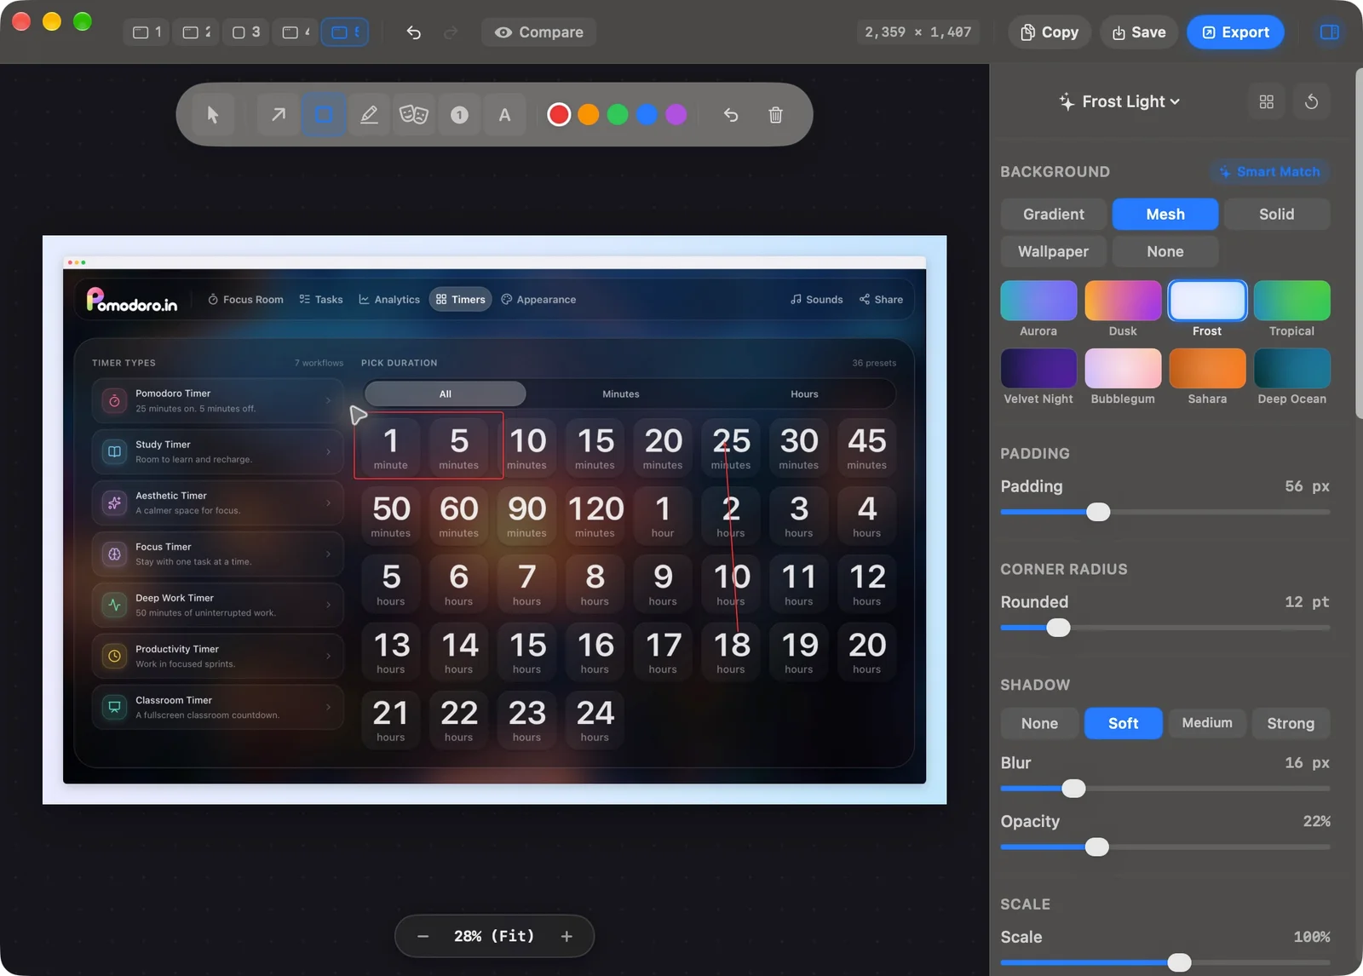
Task: Reset style with circular arrow icon
Action: pyautogui.click(x=1312, y=101)
